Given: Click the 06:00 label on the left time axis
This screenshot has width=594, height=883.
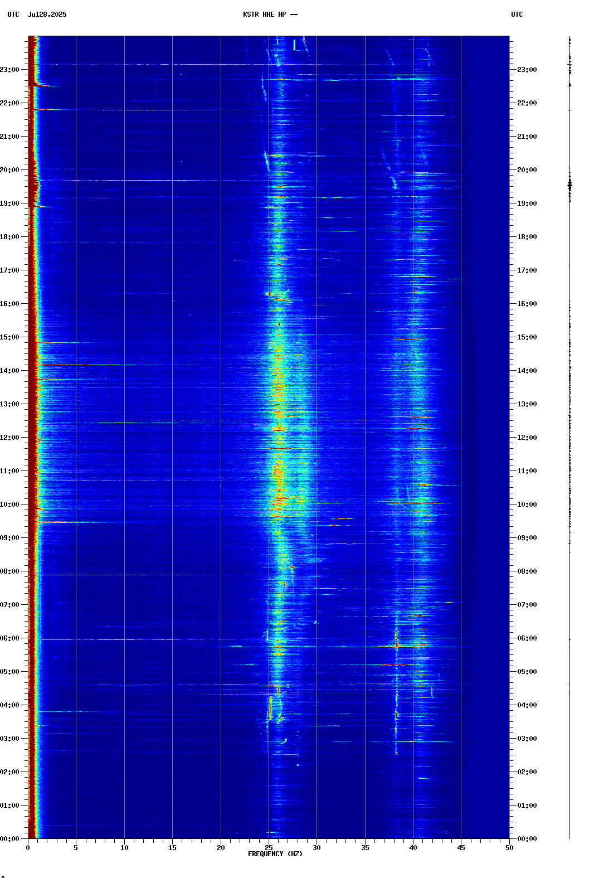Looking at the screenshot, I should click(9, 638).
